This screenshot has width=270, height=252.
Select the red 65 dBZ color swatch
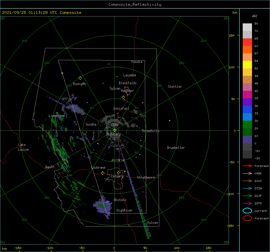click(247, 42)
